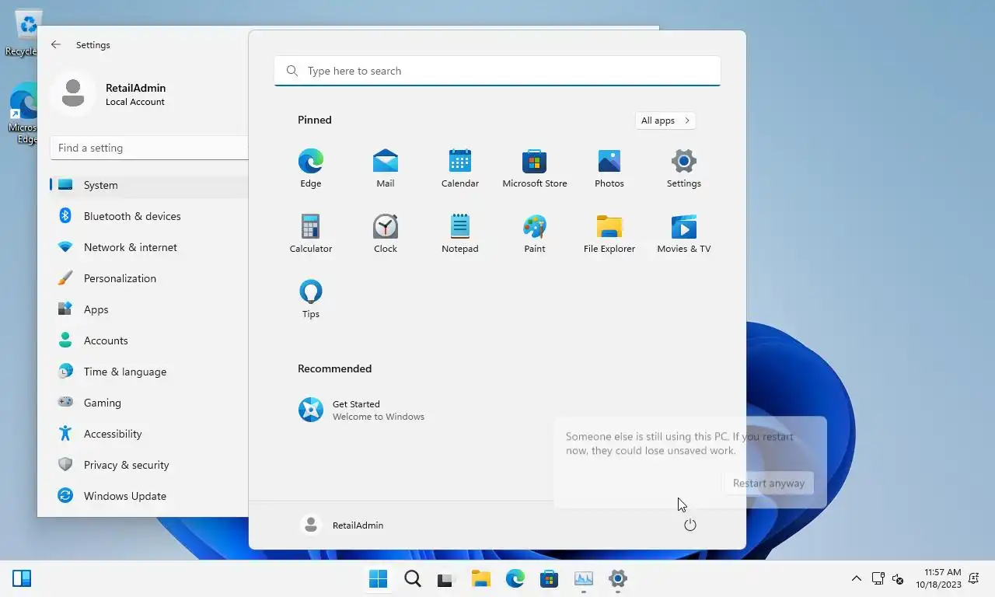Viewport: 995px width, 597px height.
Task: Click the muted volume tray icon
Action: coord(898,578)
